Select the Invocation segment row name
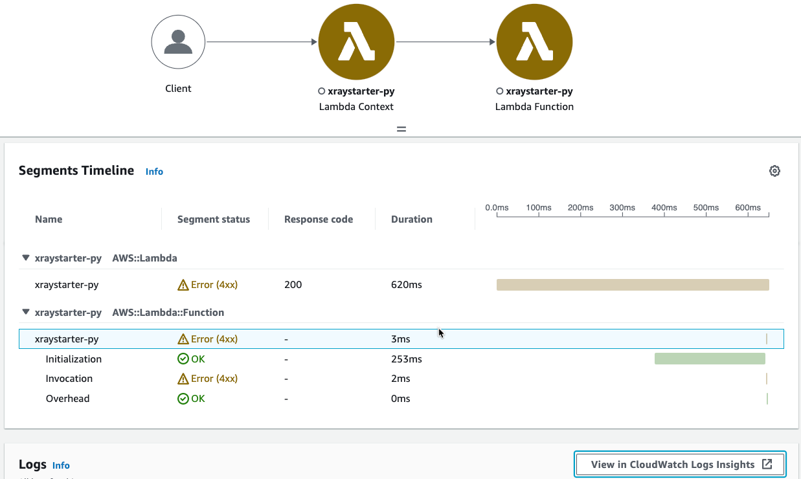This screenshot has height=479, width=801. point(69,379)
